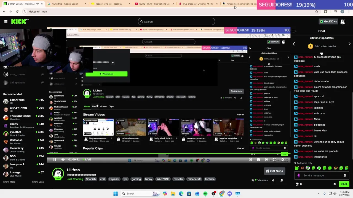Reload the page in browser
Viewport: 353px width, 198px height.
point(17,12)
